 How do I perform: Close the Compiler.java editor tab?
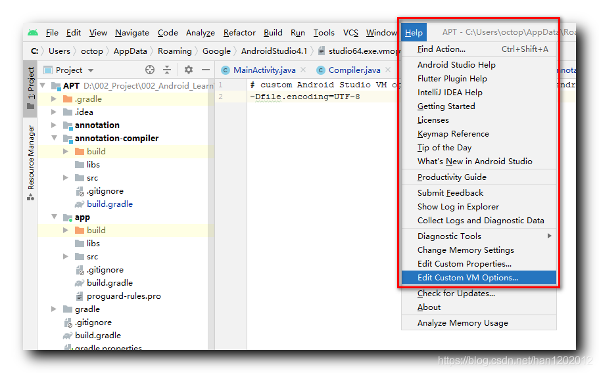point(387,70)
